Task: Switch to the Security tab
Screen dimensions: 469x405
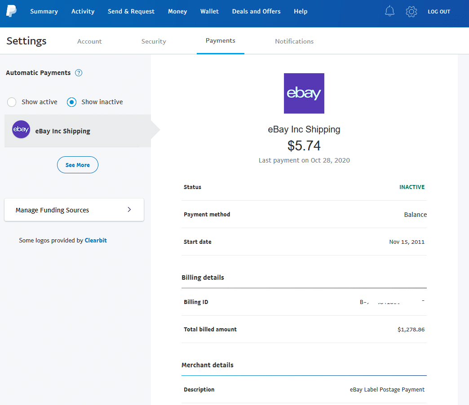Action: [154, 41]
